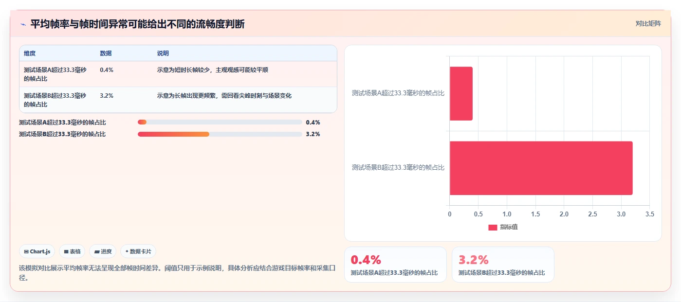Click the 说明 column header
This screenshot has width=681, height=302.
click(x=163, y=53)
